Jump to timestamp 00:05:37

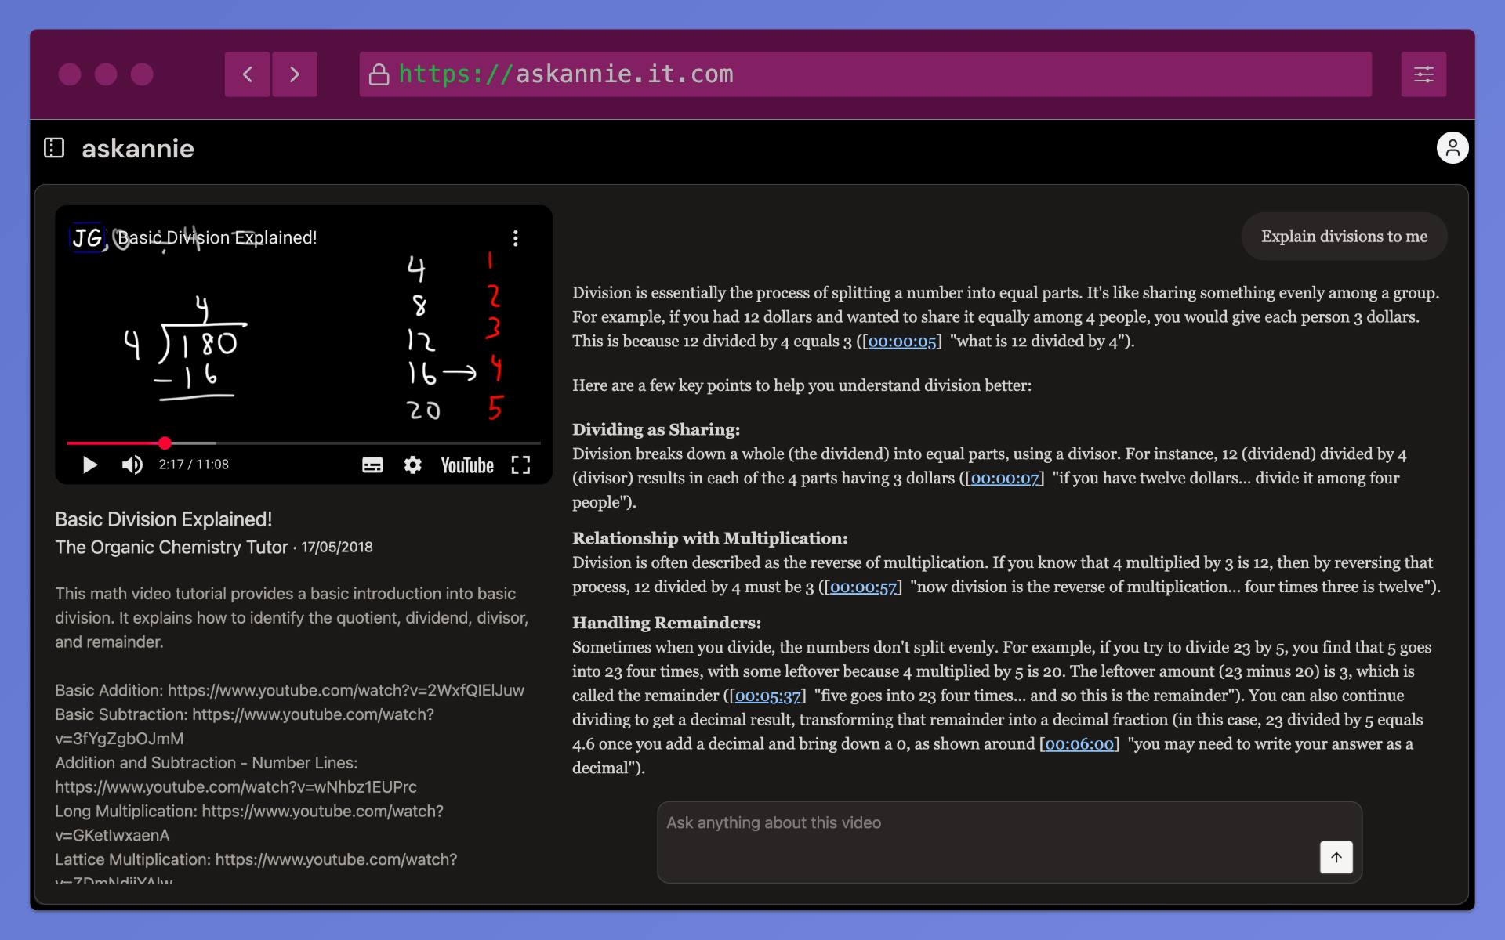click(x=768, y=696)
